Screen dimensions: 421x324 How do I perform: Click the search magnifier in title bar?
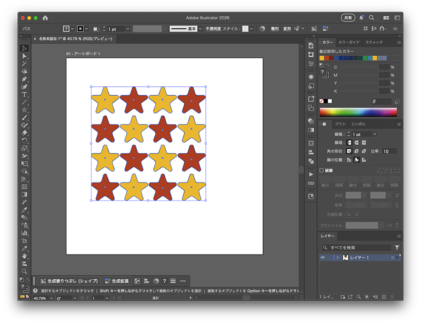[x=372, y=17]
